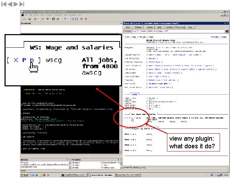Close the Variables panel
Viewport: 251px width, 188px height.
[x=121, y=160]
